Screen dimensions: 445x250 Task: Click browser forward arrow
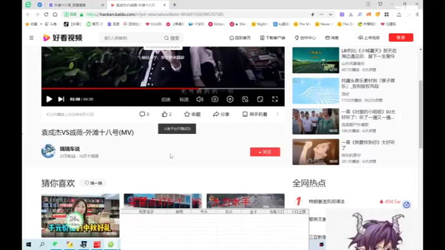click(x=37, y=14)
